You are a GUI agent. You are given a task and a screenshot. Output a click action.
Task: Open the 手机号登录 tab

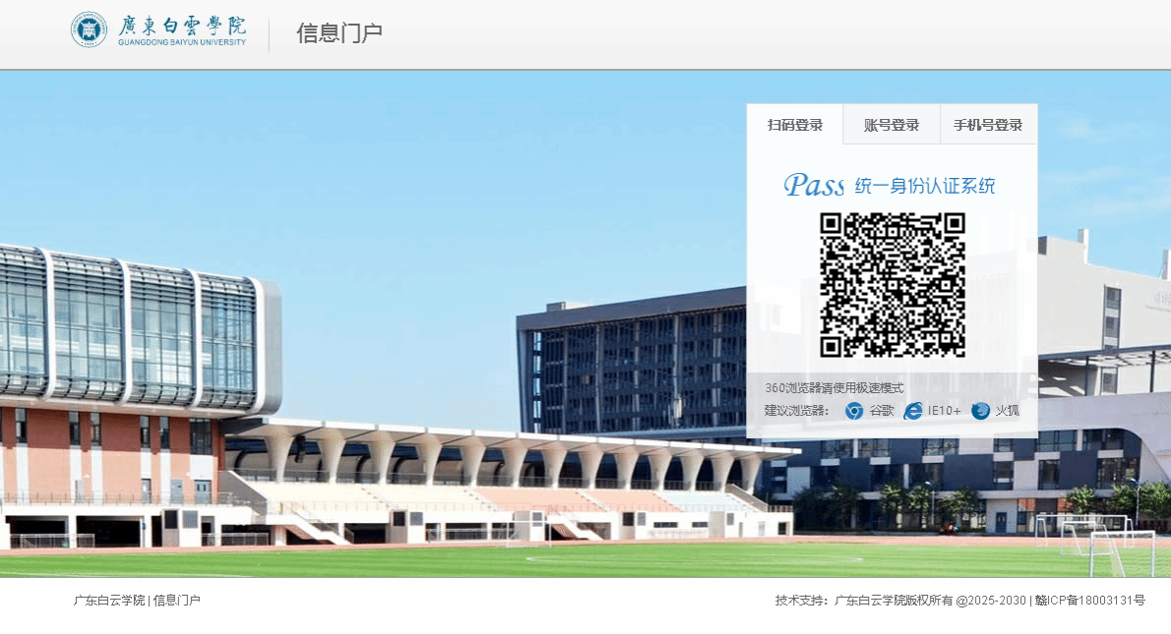pos(988,125)
